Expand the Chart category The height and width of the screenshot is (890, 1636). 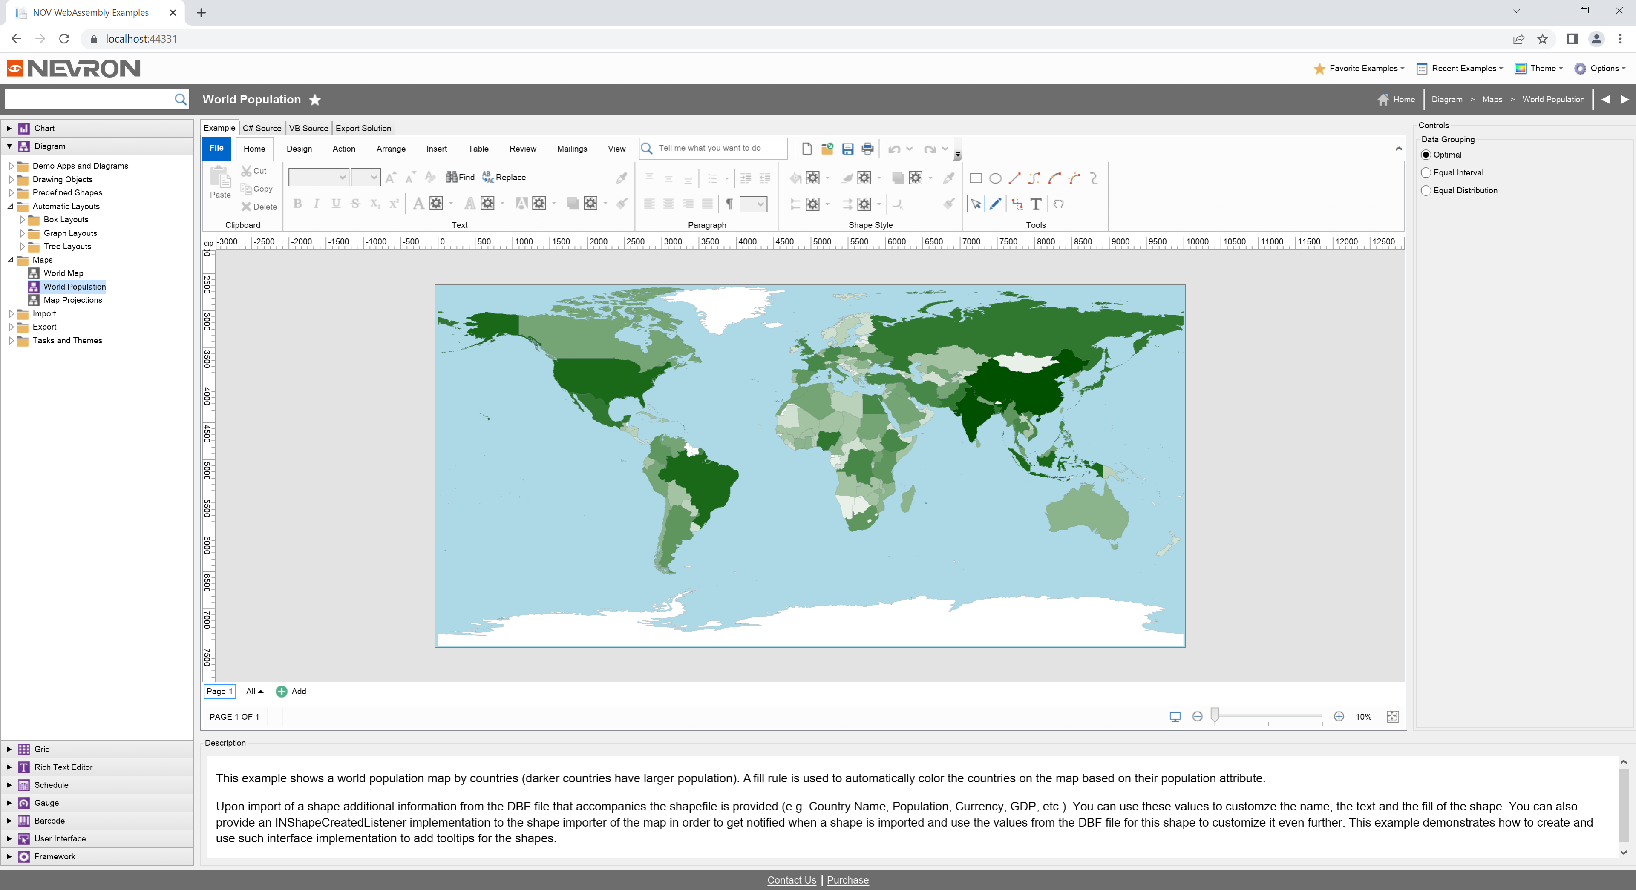click(9, 128)
